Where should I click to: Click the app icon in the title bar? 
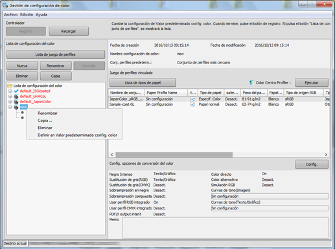point(5,5)
